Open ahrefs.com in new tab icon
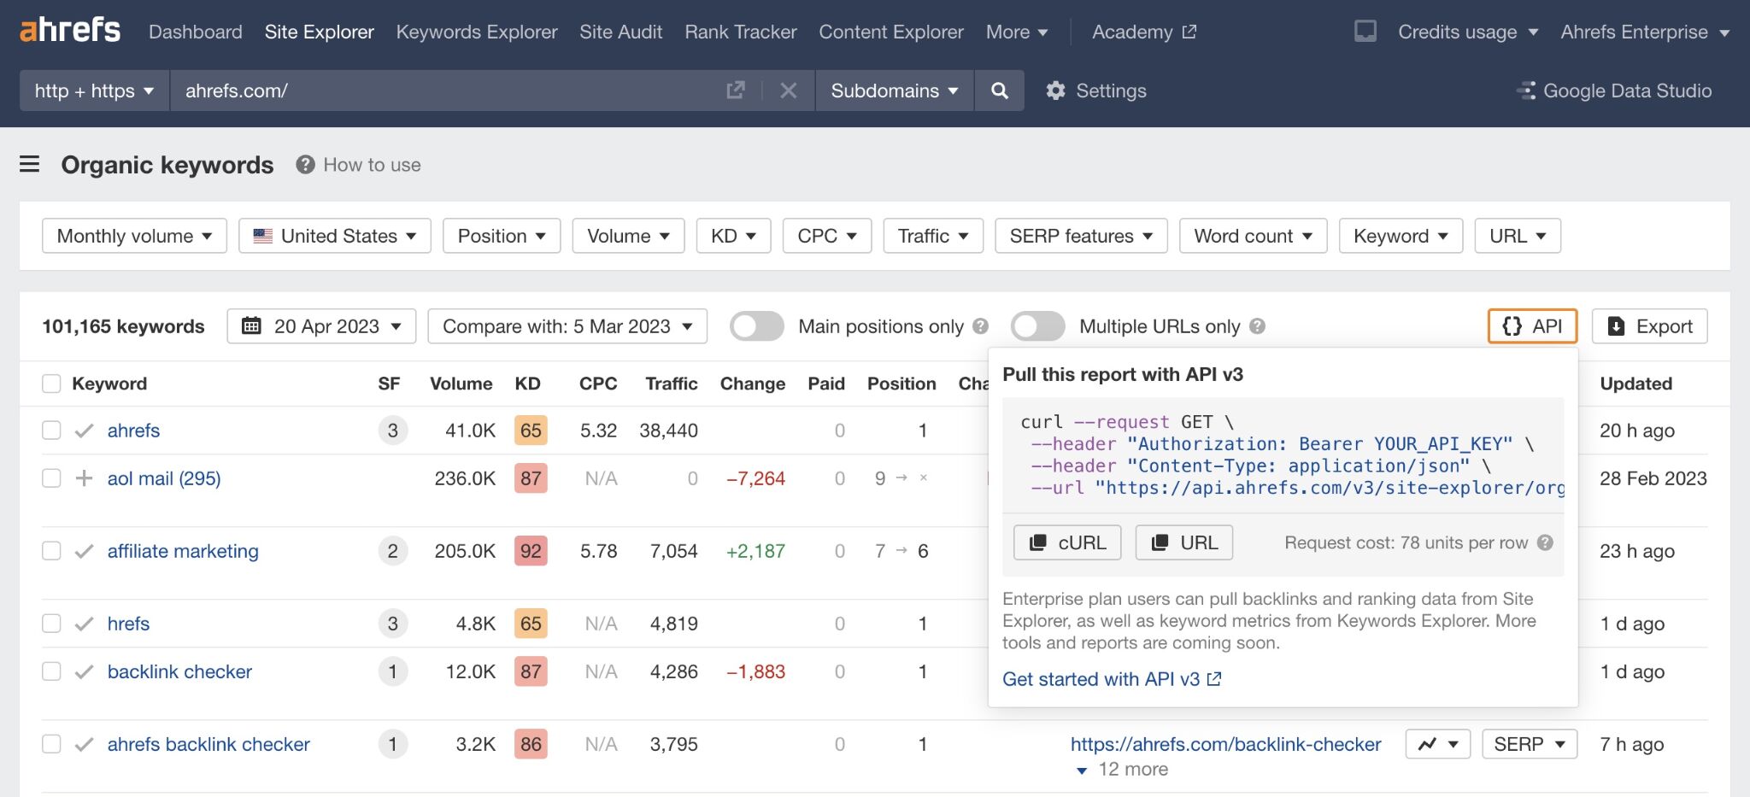 [735, 91]
